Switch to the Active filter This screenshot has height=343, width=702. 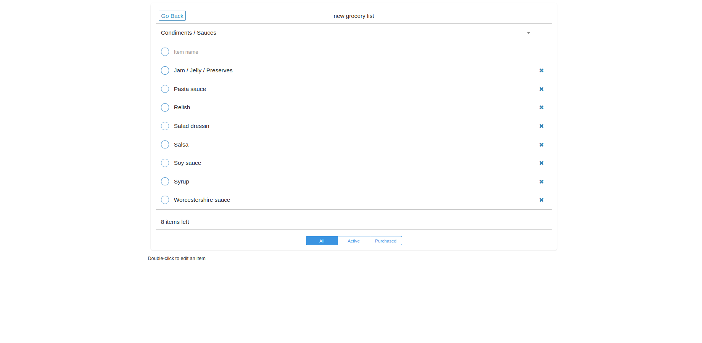point(354,241)
